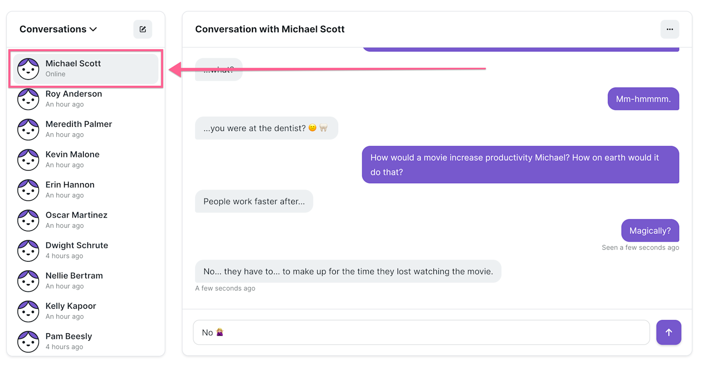Click Pam Beesly's avatar icon

28,342
